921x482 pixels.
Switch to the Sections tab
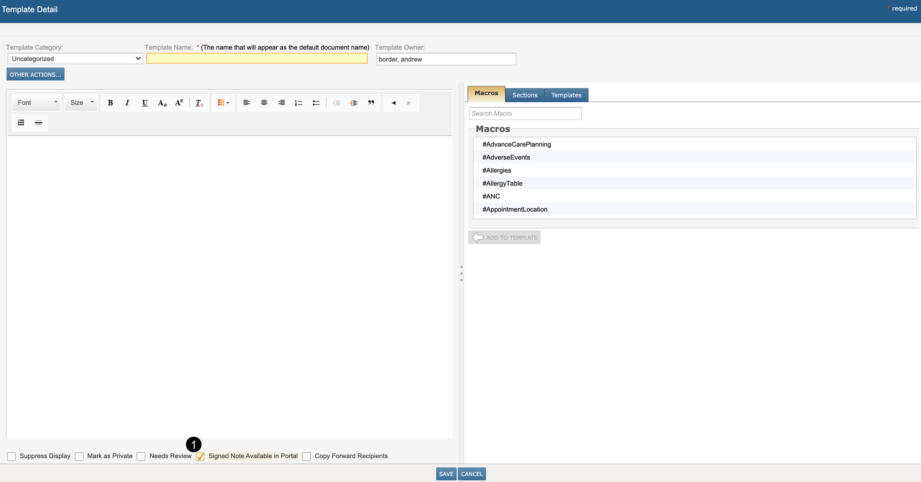[525, 95]
